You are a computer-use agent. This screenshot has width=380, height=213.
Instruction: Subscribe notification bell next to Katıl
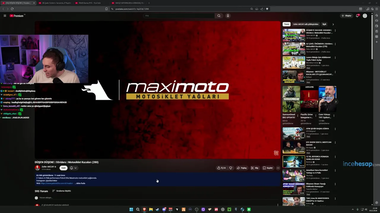pyautogui.click(x=71, y=168)
